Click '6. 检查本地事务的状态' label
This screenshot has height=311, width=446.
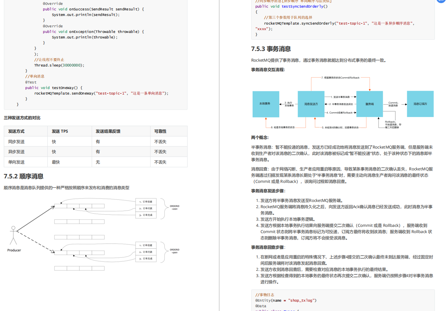[x=283, y=127]
